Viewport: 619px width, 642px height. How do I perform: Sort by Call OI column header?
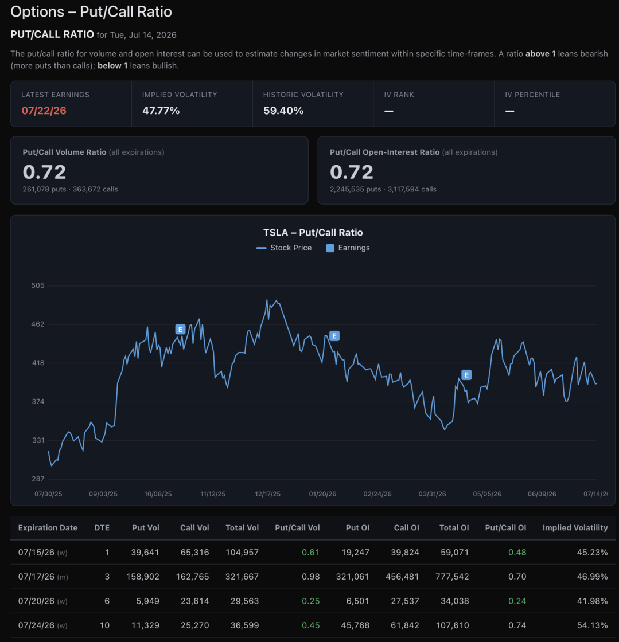point(406,528)
